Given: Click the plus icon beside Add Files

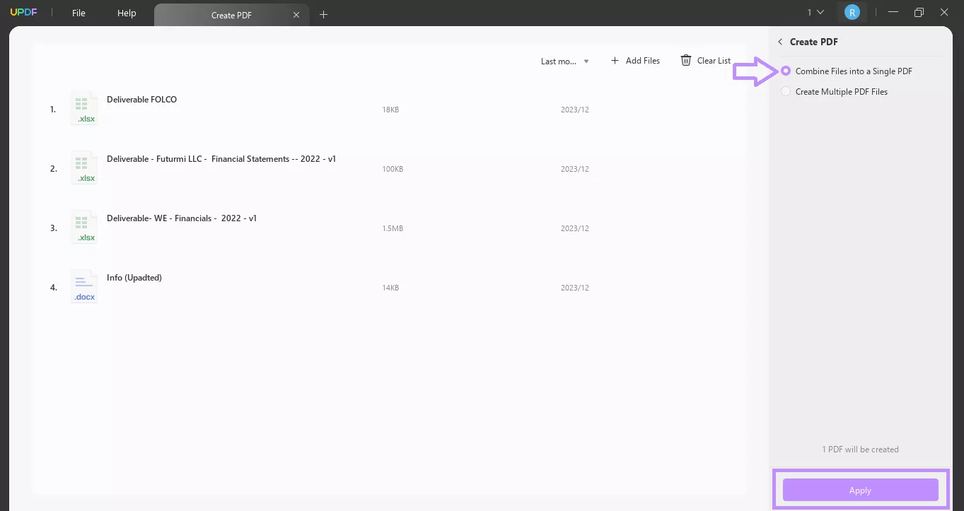Looking at the screenshot, I should [615, 61].
